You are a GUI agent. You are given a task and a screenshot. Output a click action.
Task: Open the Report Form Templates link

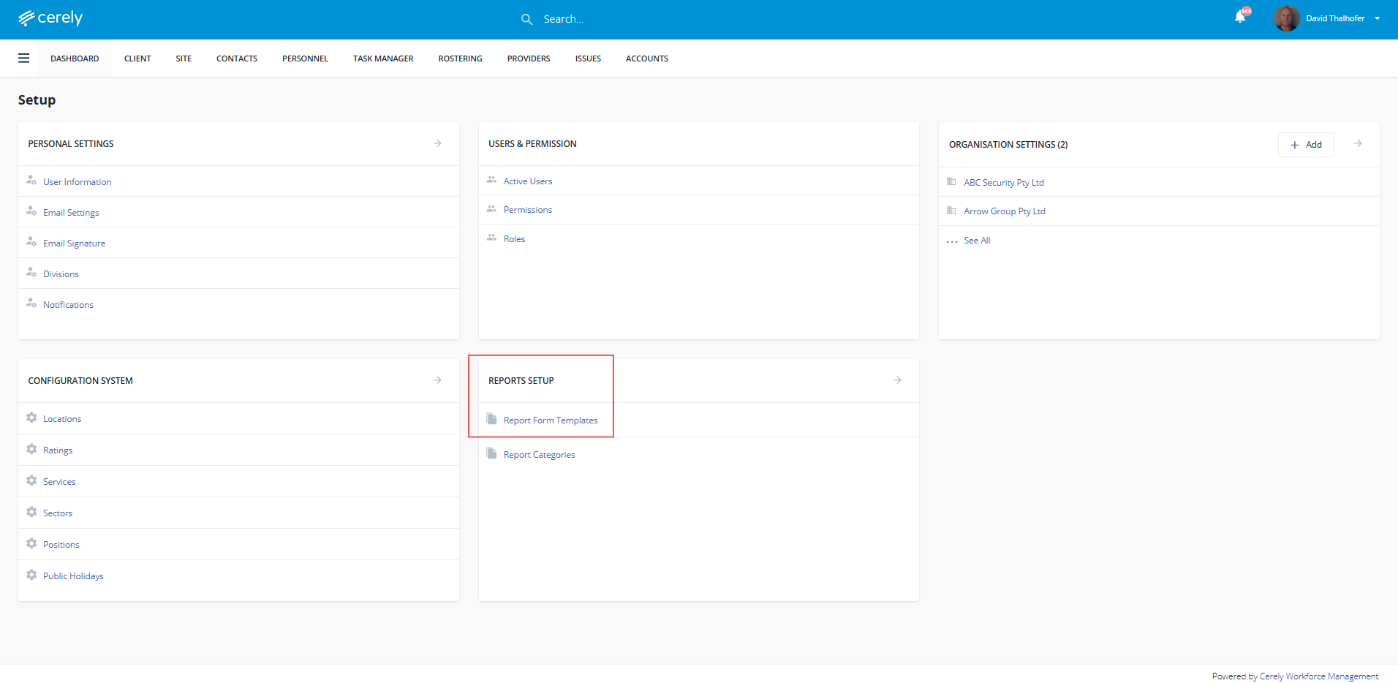coord(551,420)
